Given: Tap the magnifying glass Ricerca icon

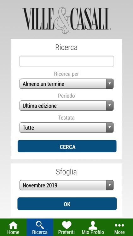Looking at the screenshot, I should (x=40, y=225).
